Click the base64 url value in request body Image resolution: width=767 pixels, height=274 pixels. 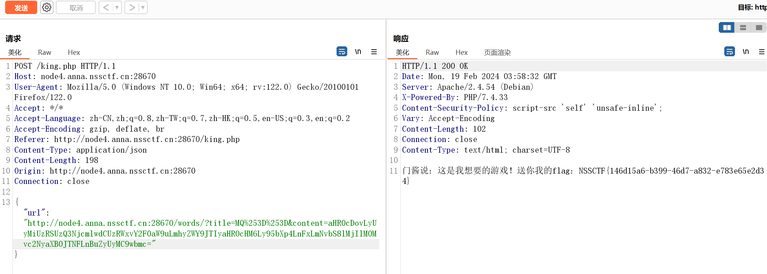[200, 233]
